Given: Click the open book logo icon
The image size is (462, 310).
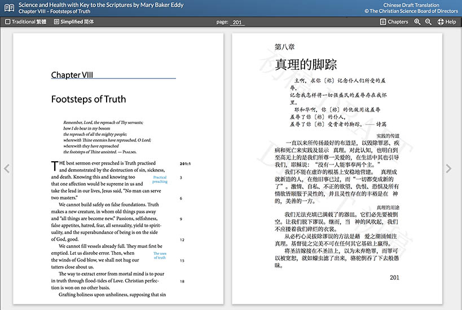Looking at the screenshot, I should [9, 8].
